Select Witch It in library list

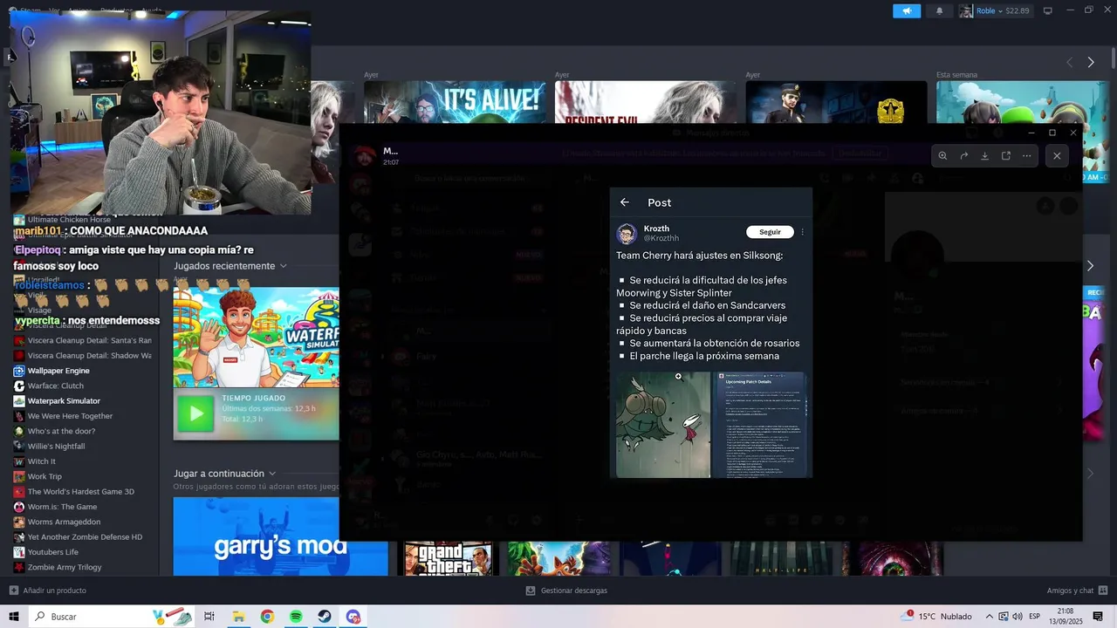coord(41,461)
